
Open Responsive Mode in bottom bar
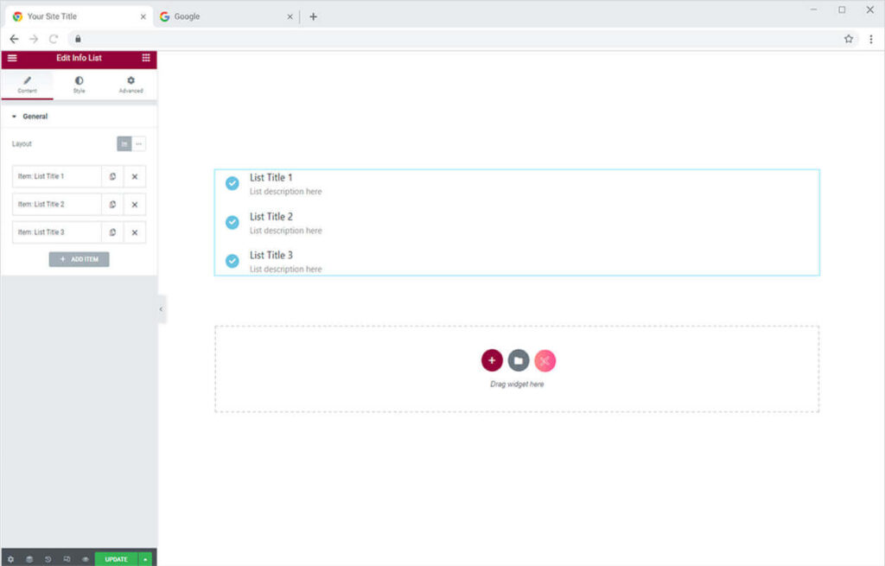[x=67, y=559]
